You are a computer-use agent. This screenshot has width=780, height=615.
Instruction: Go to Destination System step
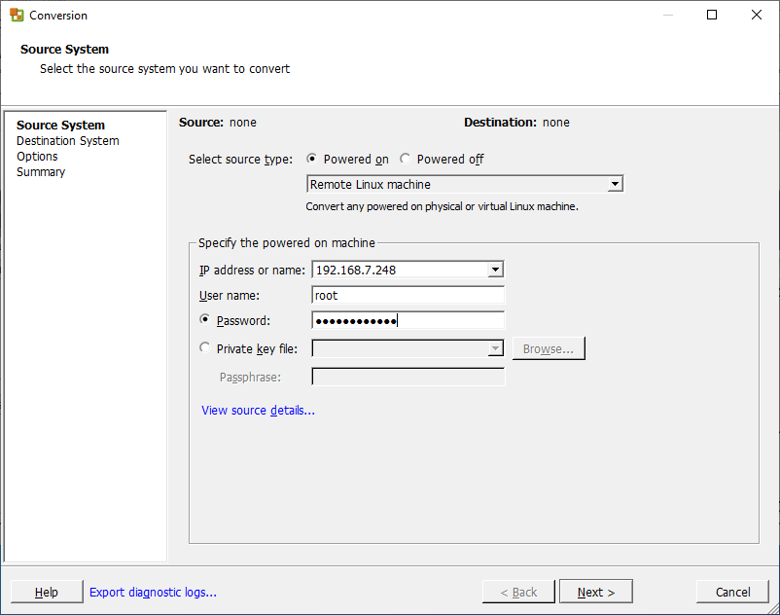[x=68, y=141]
